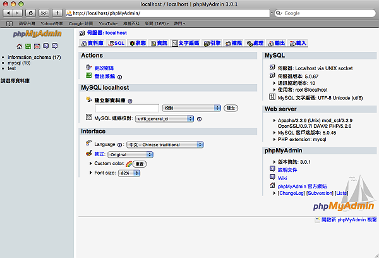Click help icon beside 登出系統
Image resolution: width=379 pixels, height=258 pixels.
(x=119, y=77)
